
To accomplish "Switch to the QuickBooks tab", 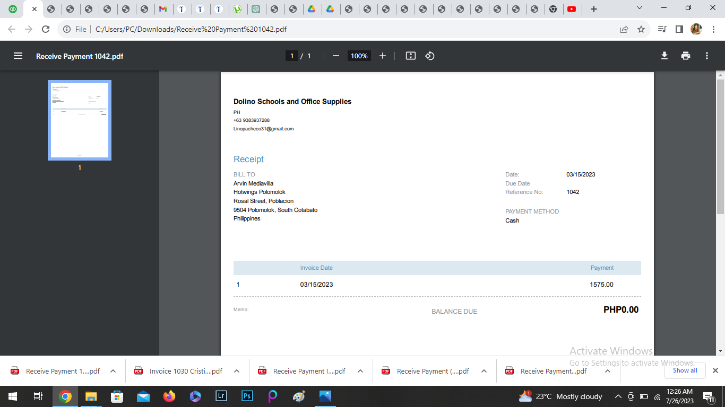I will 13,9.
